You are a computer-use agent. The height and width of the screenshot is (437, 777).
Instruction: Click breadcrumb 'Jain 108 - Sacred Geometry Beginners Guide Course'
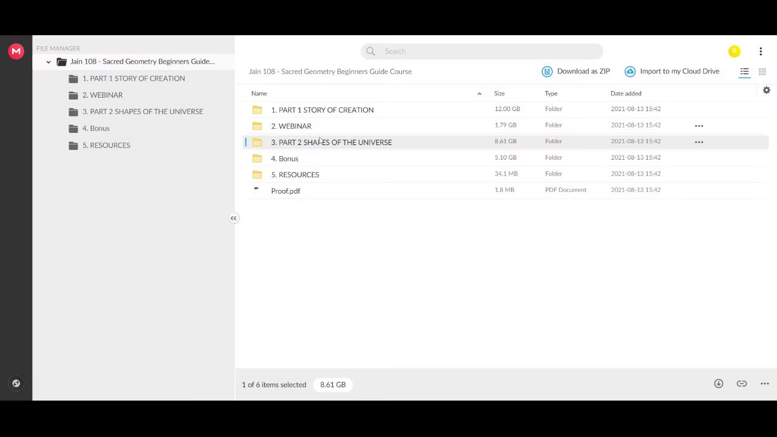click(330, 72)
